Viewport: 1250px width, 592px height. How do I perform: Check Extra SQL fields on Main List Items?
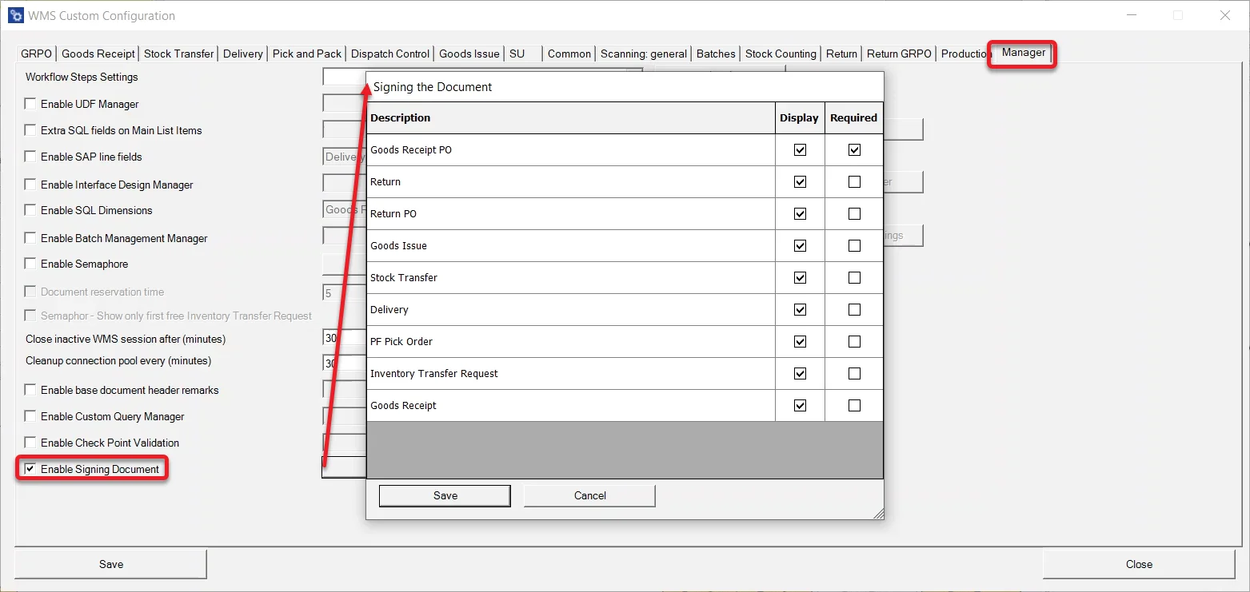(x=30, y=129)
